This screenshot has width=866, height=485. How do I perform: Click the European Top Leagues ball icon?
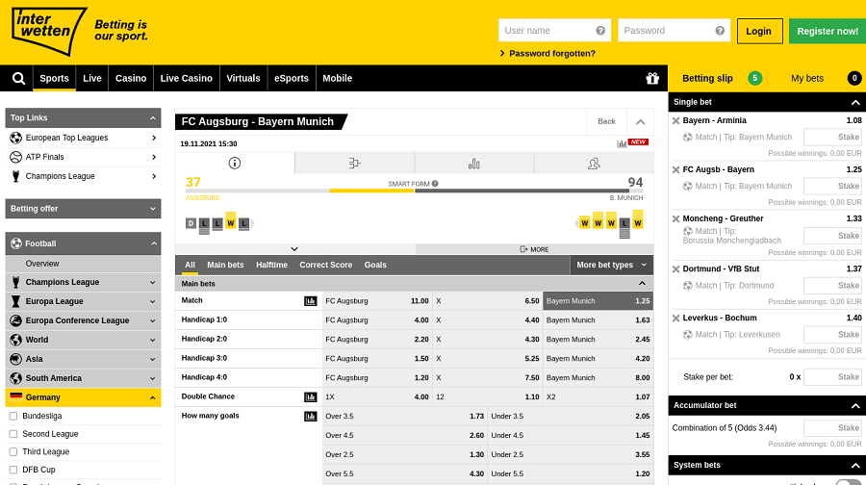(x=16, y=138)
